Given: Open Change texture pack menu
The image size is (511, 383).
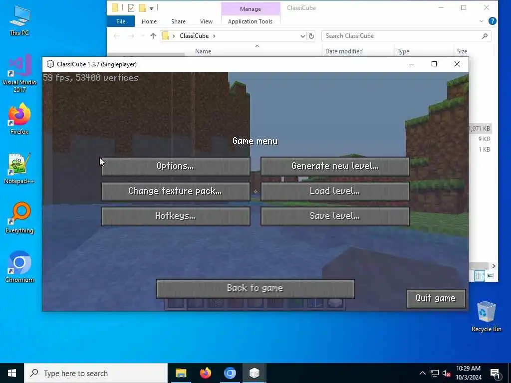Looking at the screenshot, I should click(176, 191).
